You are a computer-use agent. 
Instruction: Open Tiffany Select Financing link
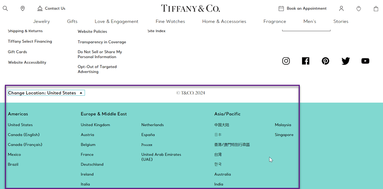pos(30,42)
